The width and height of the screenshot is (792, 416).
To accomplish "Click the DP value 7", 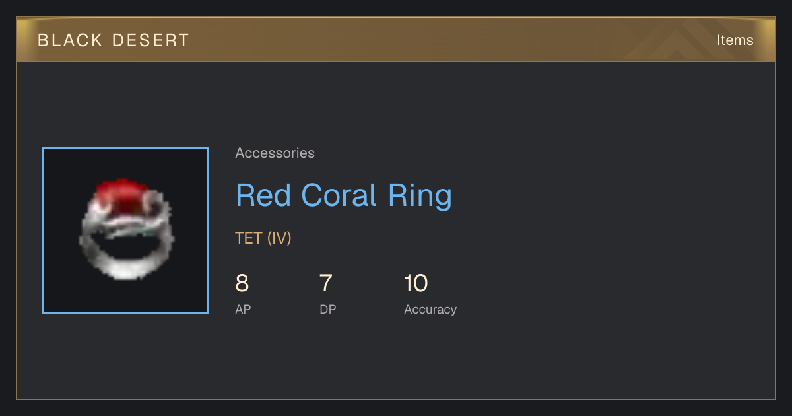I will click(x=326, y=283).
